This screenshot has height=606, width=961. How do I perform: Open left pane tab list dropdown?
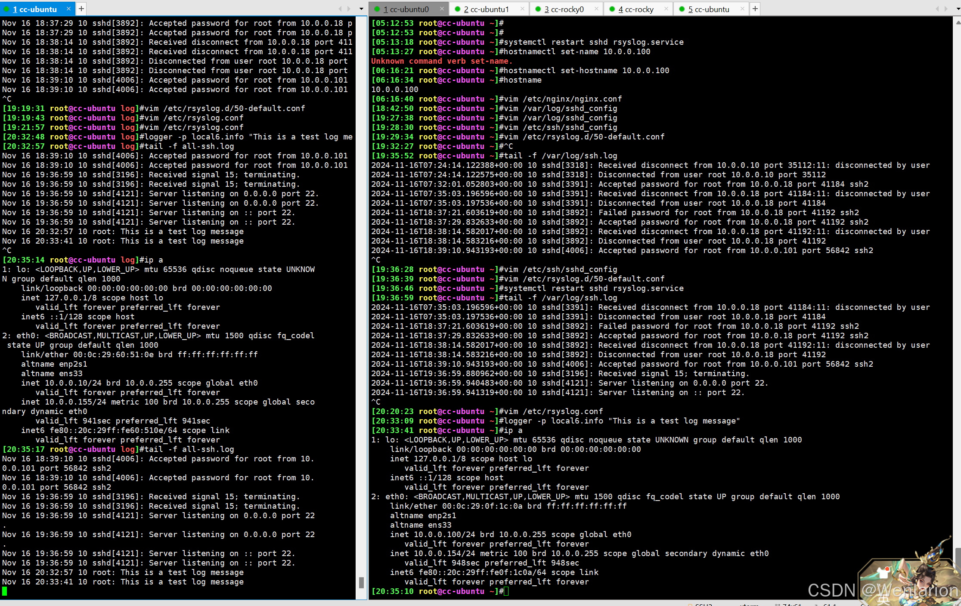click(x=361, y=9)
